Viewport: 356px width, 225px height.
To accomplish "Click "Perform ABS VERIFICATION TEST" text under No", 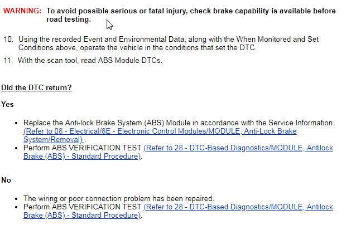I will point(83,207).
